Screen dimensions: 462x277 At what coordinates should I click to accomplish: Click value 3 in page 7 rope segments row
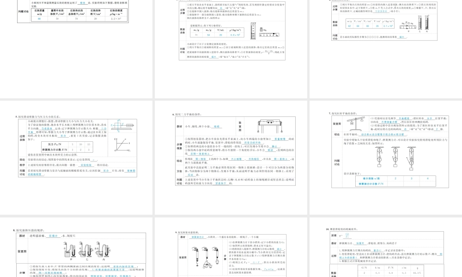(x=411, y=178)
